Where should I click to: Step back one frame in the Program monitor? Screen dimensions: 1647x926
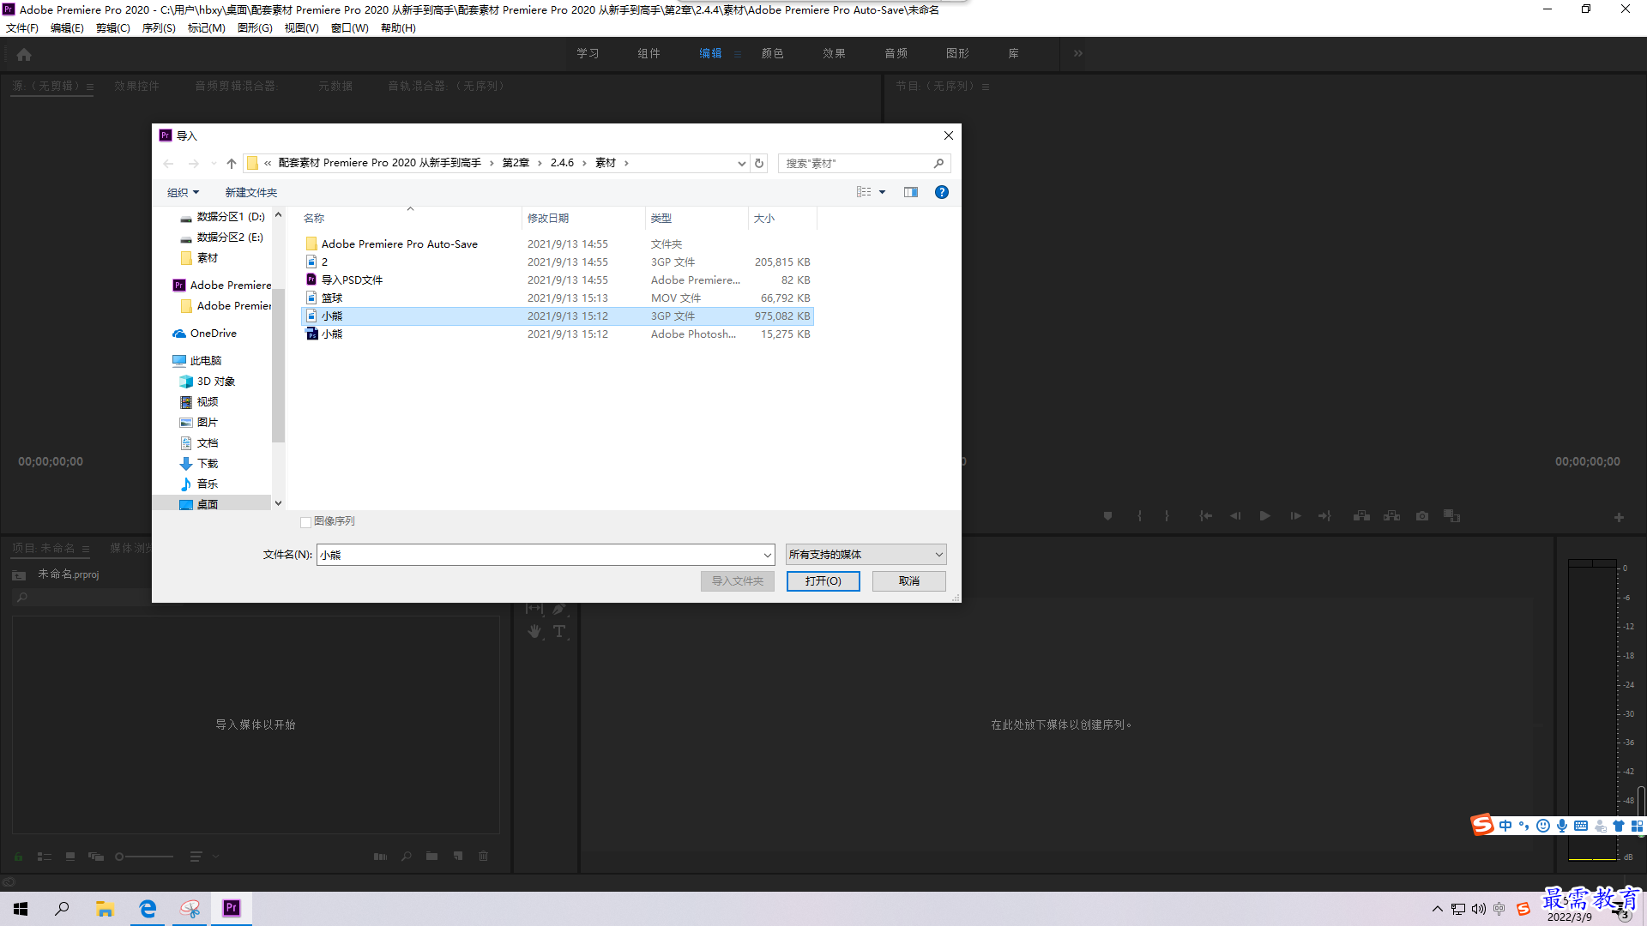pos(1235,516)
